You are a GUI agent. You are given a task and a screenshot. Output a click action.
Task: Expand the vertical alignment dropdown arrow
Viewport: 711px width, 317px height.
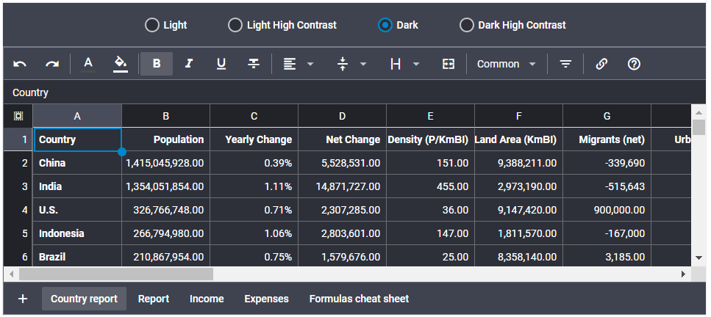coord(363,65)
